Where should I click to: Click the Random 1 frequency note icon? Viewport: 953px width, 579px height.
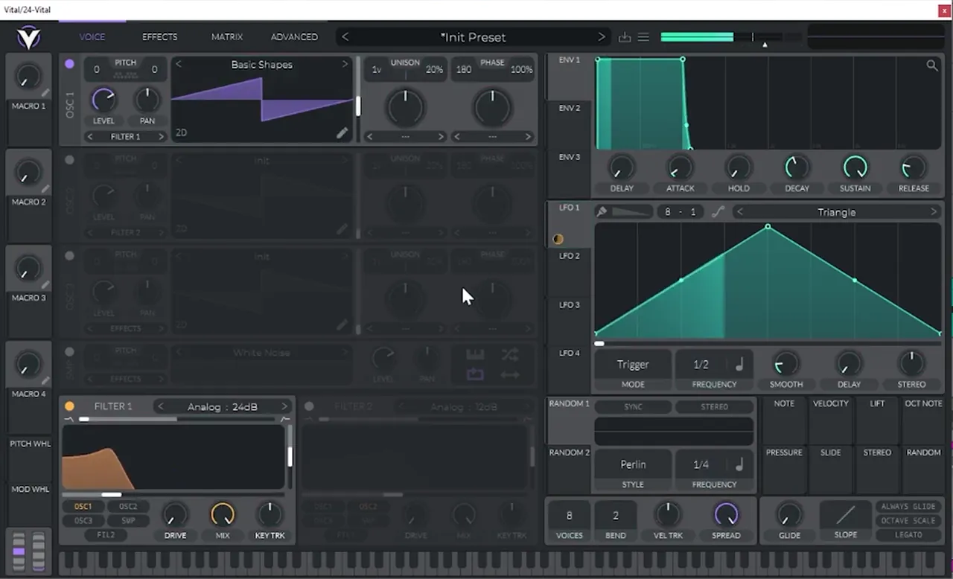[x=739, y=464]
